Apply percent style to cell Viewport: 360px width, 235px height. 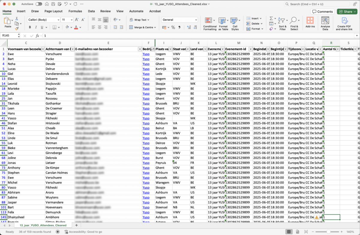pyautogui.click(x=173, y=27)
